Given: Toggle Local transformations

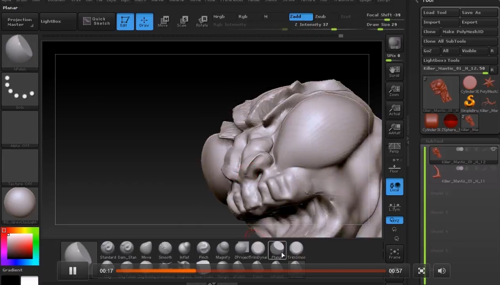Looking at the screenshot, I should point(394,186).
